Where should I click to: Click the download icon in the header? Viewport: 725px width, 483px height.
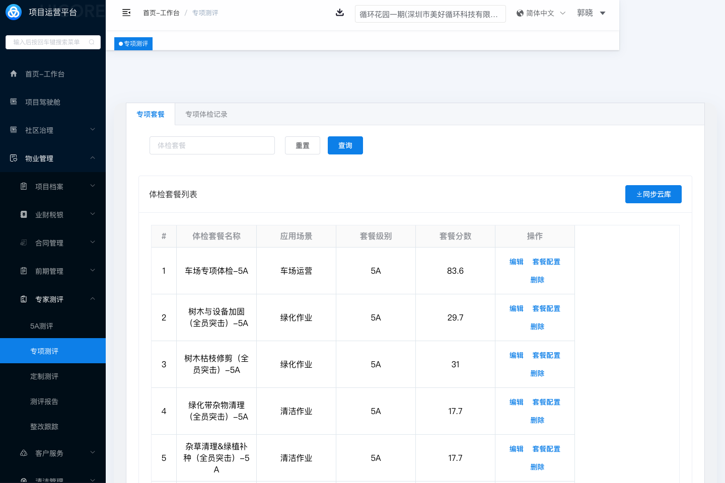340,13
